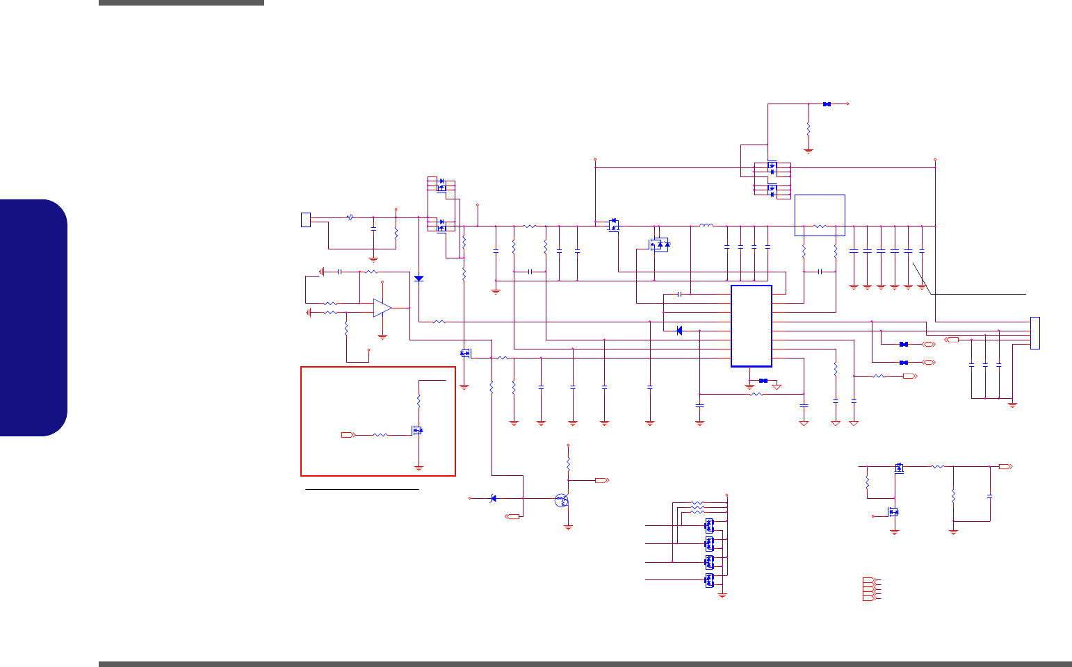
Task: Click the output port fed by a resistor right of IC
Action: 910,376
